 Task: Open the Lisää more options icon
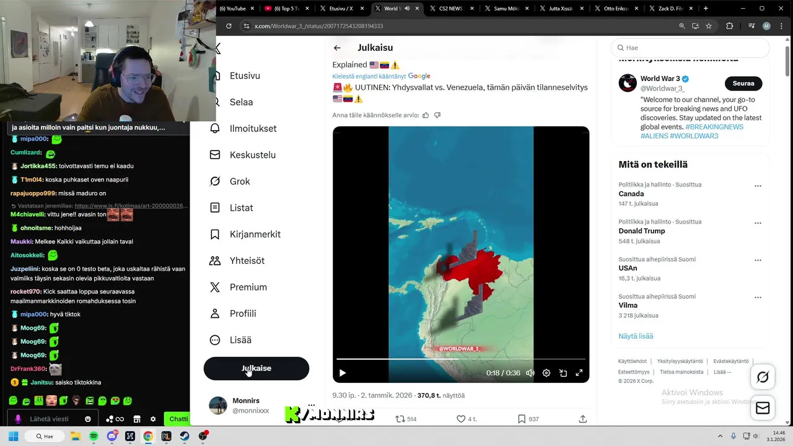tap(215, 340)
